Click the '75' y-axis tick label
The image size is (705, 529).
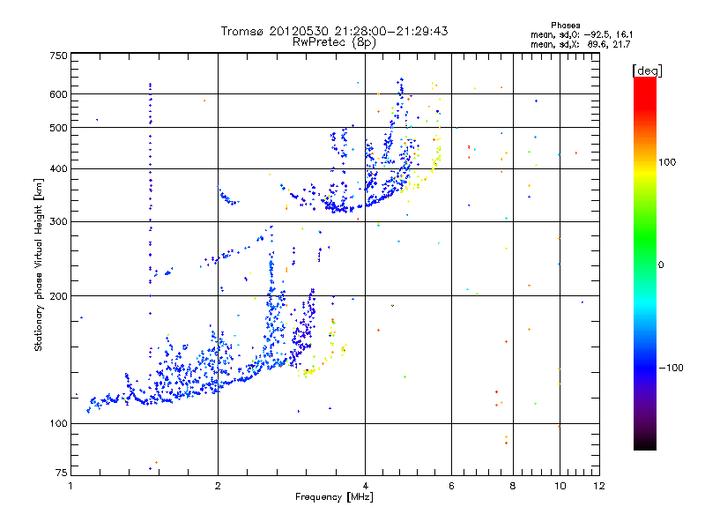click(62, 473)
